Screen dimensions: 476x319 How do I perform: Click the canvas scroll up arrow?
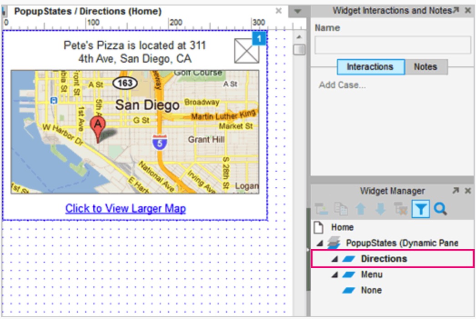299,37
